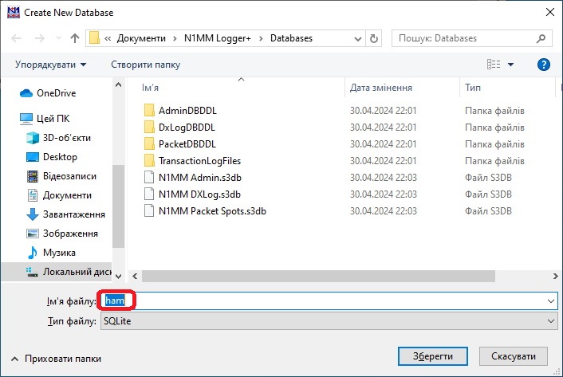Click the Зберегти button
Viewport: 563px width, 377px height.
coord(433,356)
